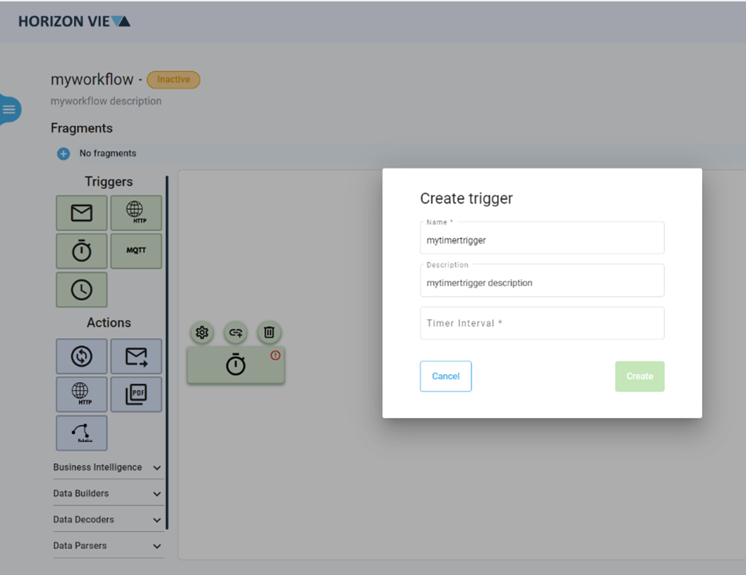The height and width of the screenshot is (575, 746).
Task: Select the MQTT trigger icon
Action: 136,250
